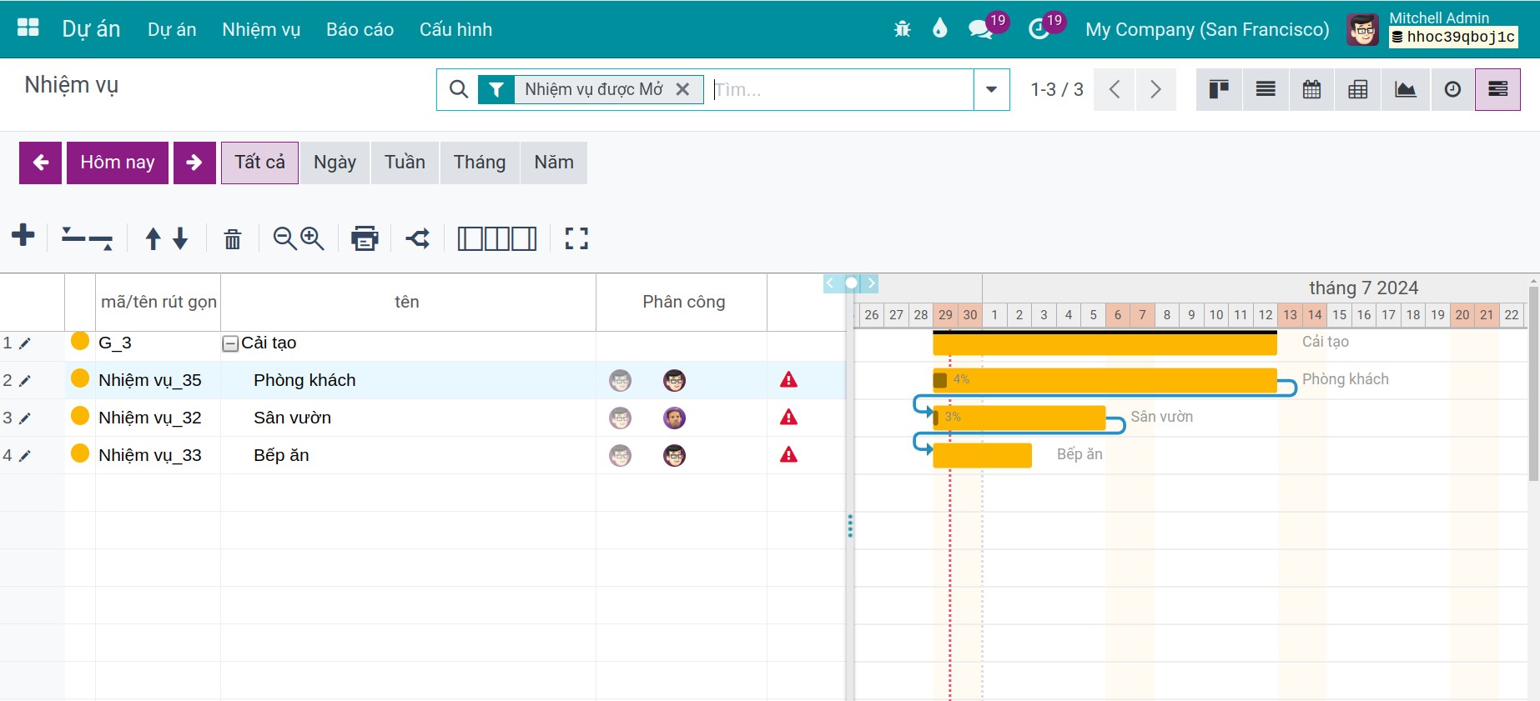Open the Báo cáo menu
Screen dimensions: 1540x701
point(360,29)
